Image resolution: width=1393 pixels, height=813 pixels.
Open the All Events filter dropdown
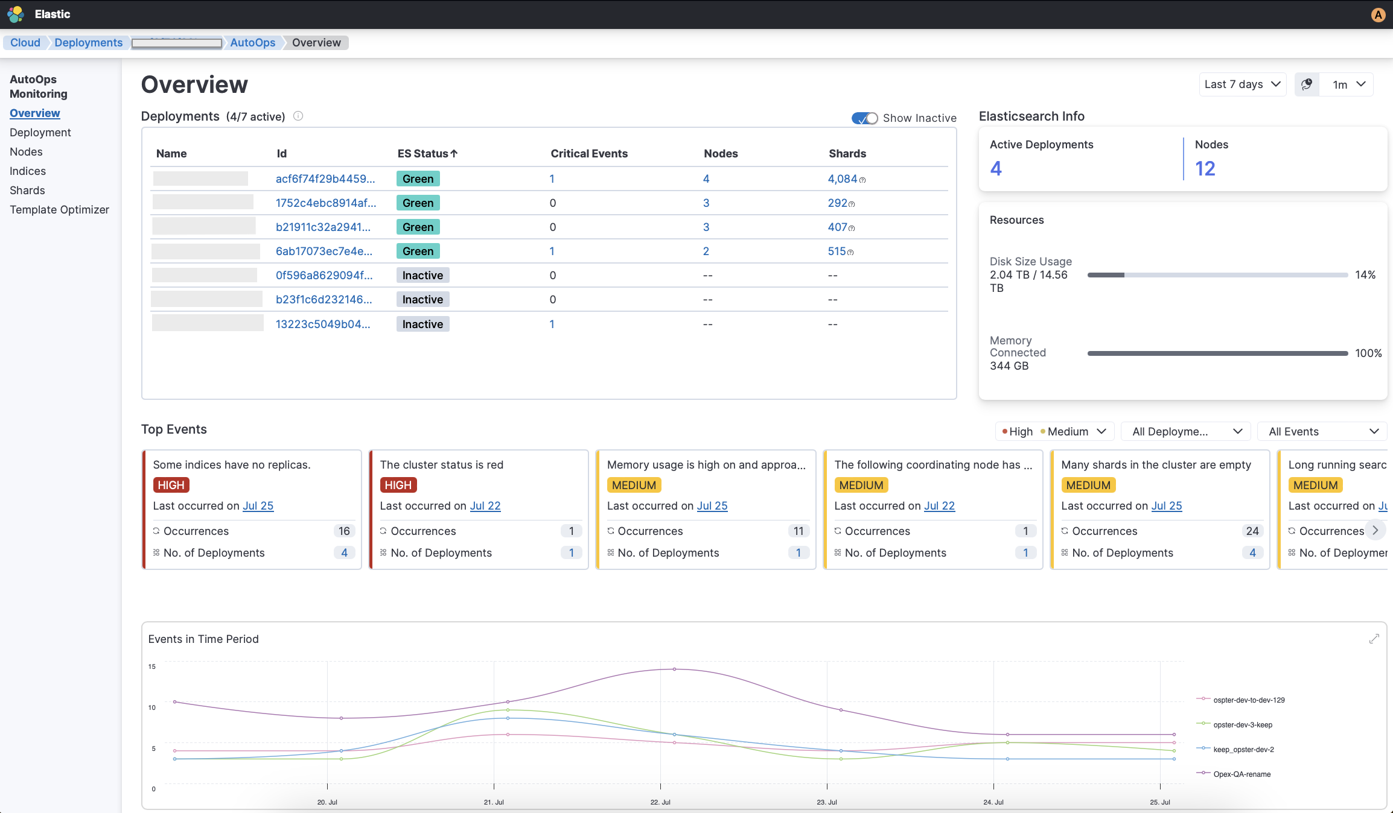coord(1322,431)
